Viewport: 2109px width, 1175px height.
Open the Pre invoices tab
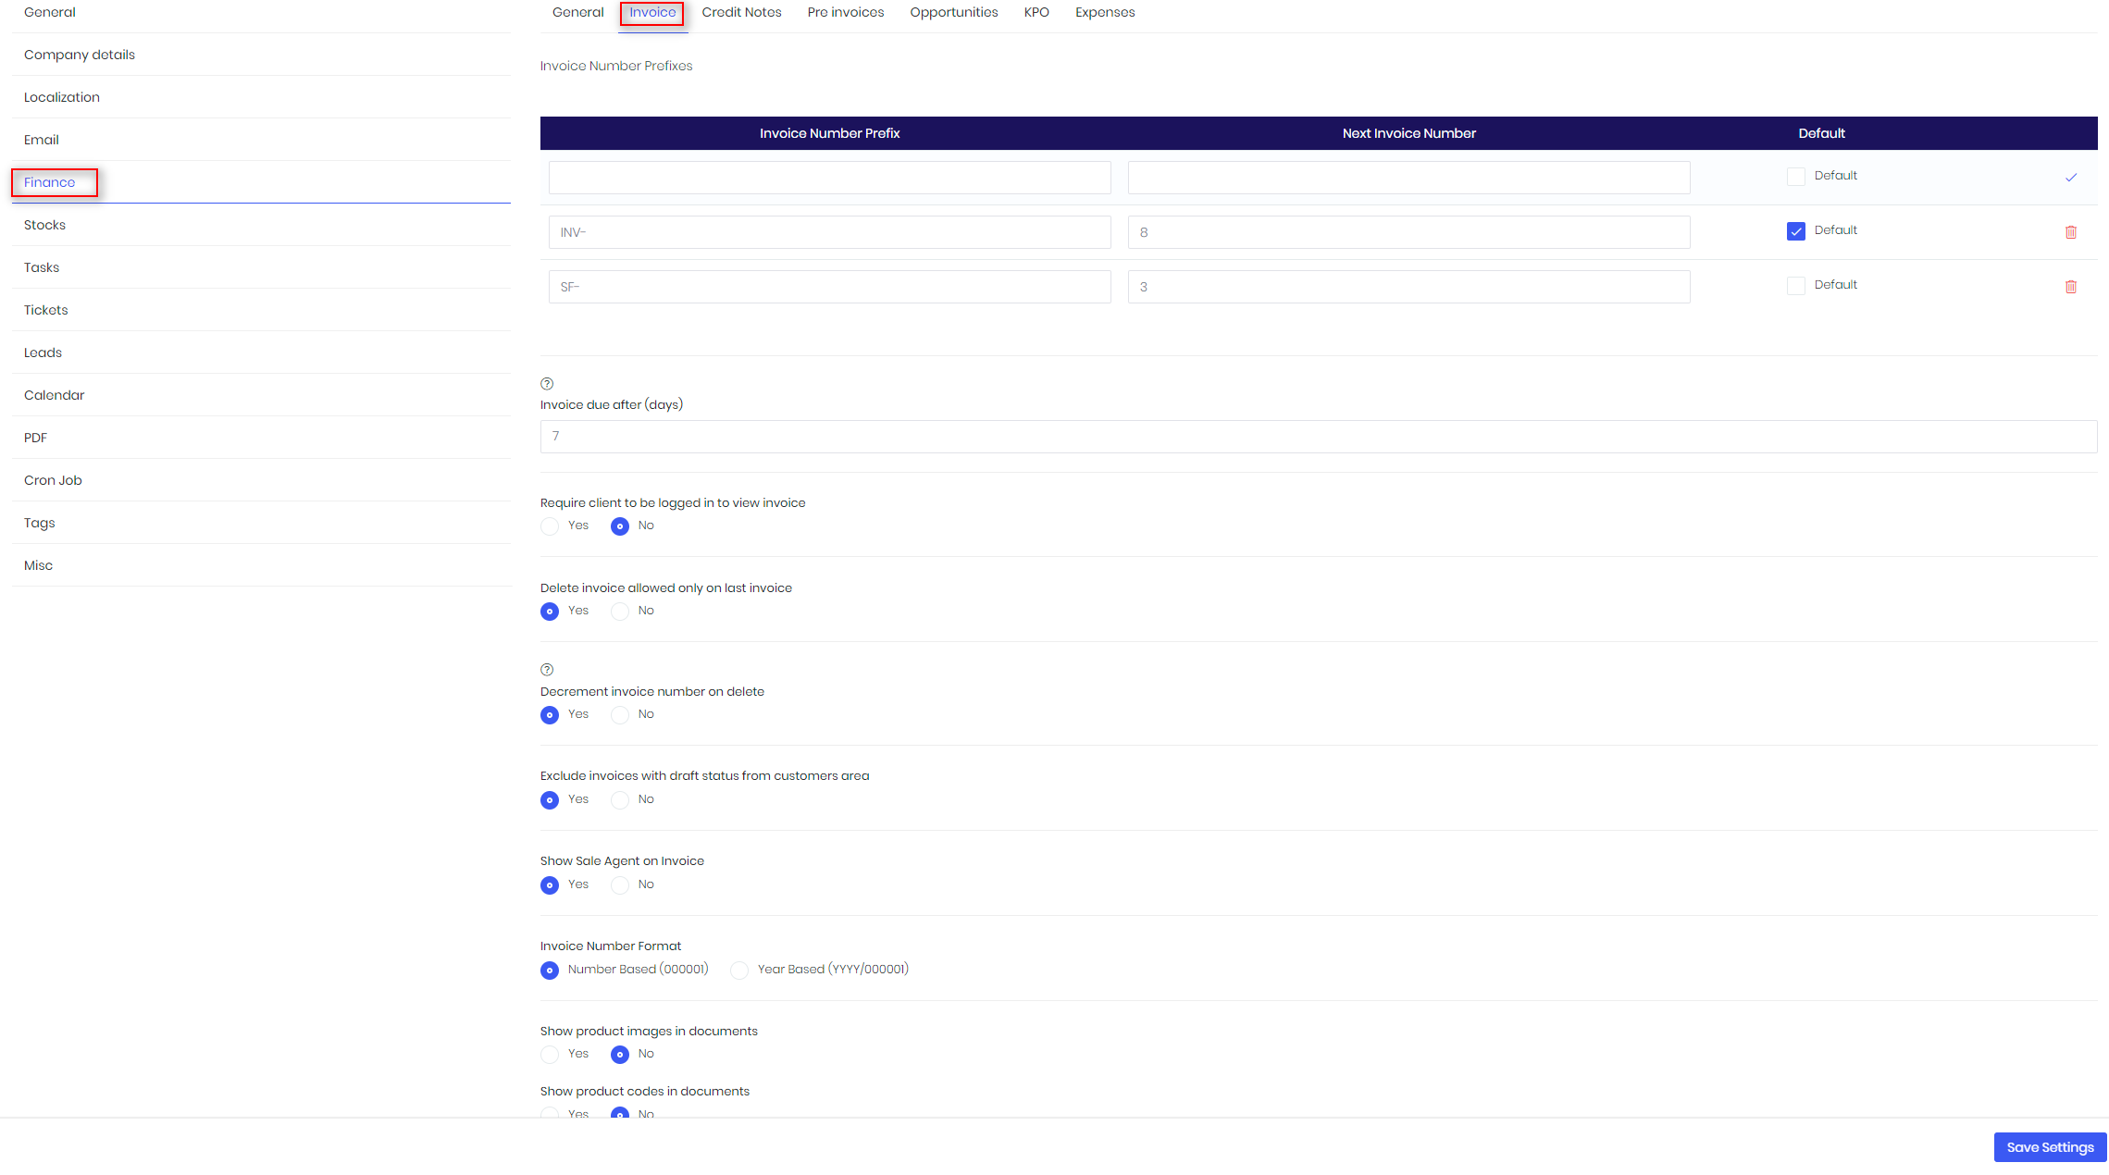(845, 13)
